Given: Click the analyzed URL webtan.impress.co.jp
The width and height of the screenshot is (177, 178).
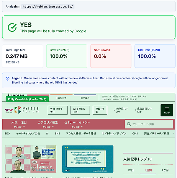Looking at the screenshot, I should click(48, 7).
